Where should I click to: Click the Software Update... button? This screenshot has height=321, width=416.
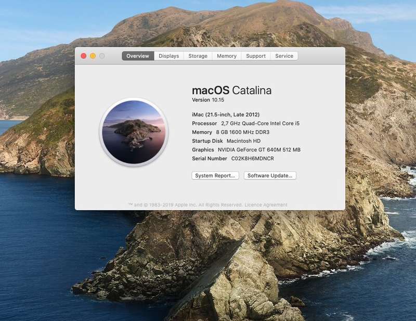point(270,175)
